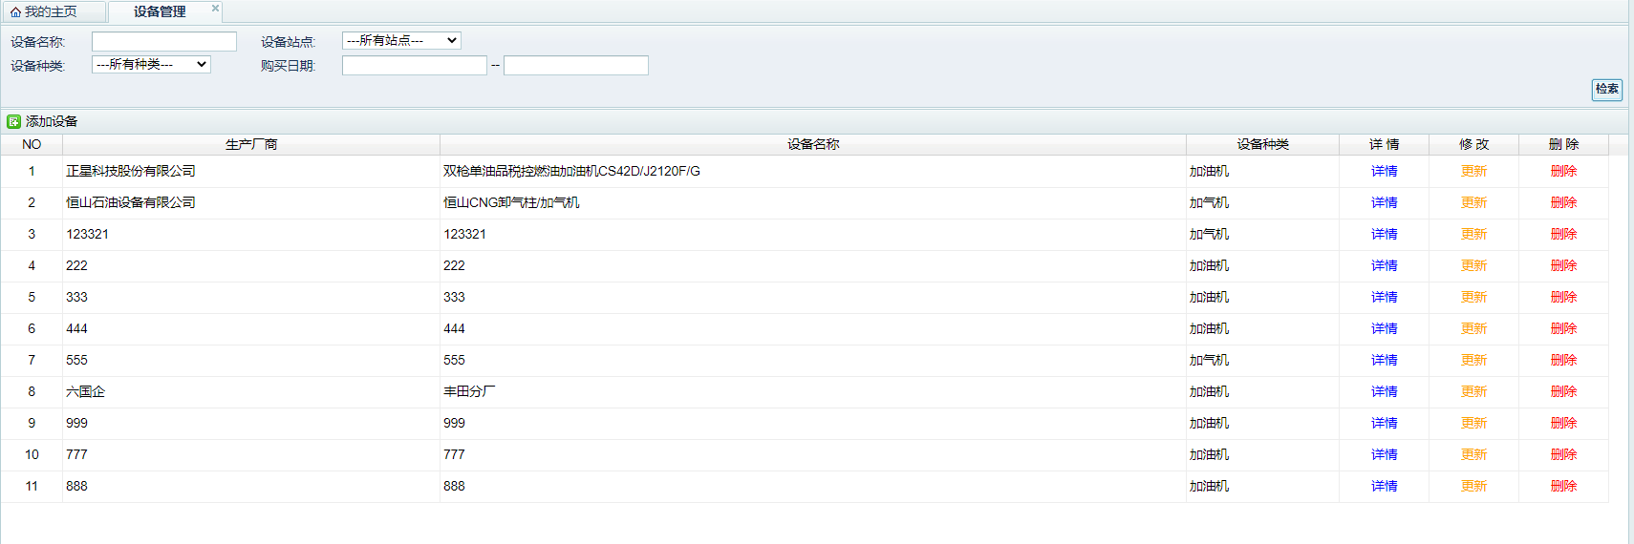Click the purchase end date field

576,66
